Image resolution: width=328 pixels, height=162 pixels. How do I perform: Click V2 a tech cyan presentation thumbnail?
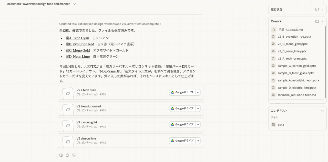point(68,93)
